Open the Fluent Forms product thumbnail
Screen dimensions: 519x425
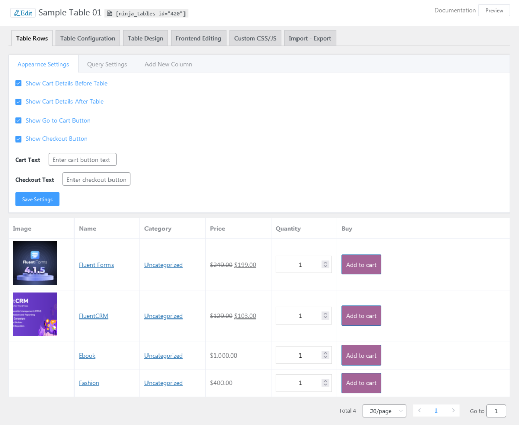(34, 263)
